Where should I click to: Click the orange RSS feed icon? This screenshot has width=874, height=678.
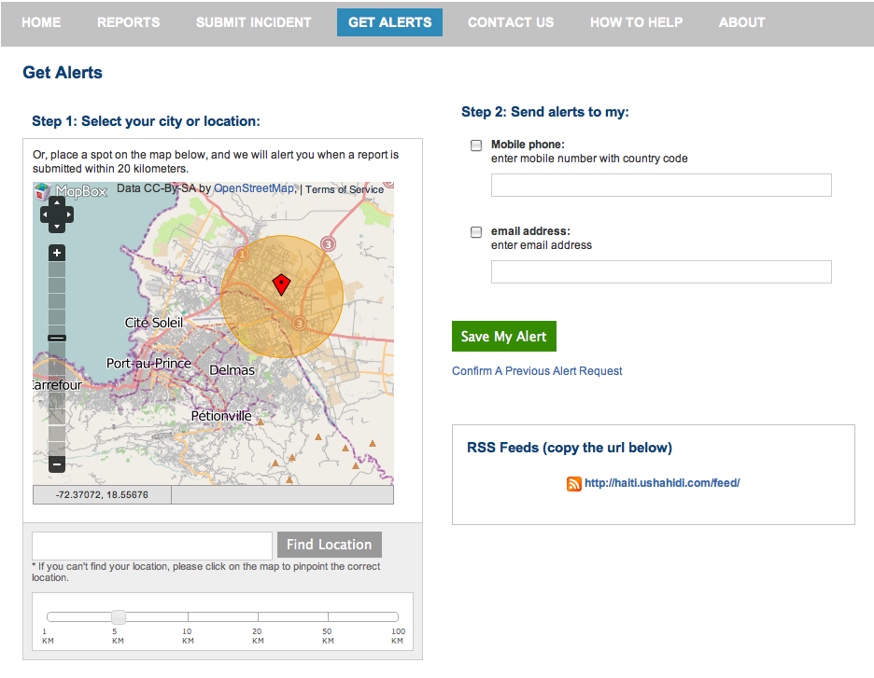pyautogui.click(x=573, y=483)
